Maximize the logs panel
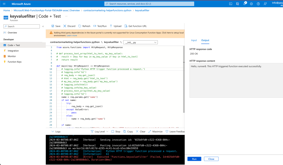The image size is (283, 165). click(x=155, y=132)
